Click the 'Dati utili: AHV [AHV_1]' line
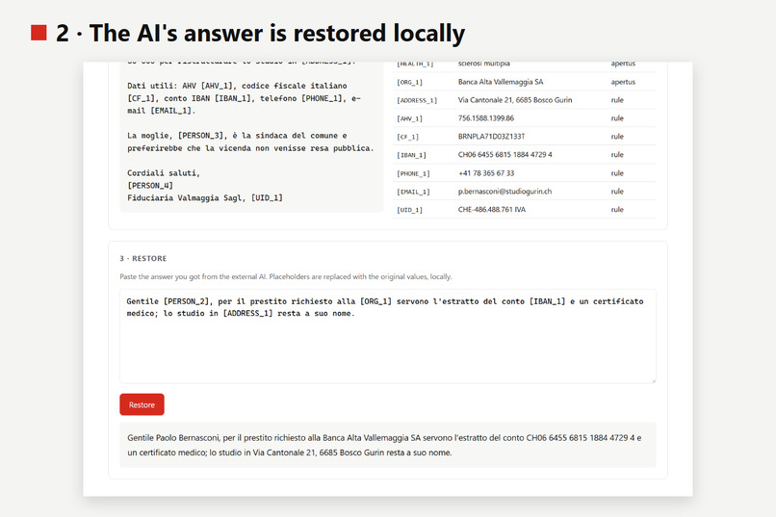776x517 pixels. tap(237, 86)
